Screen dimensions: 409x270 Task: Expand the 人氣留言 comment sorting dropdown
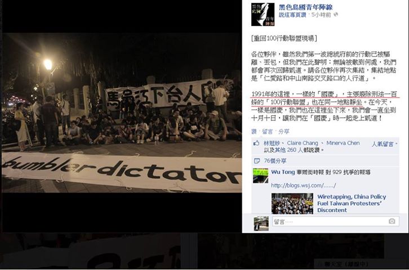click(384, 144)
